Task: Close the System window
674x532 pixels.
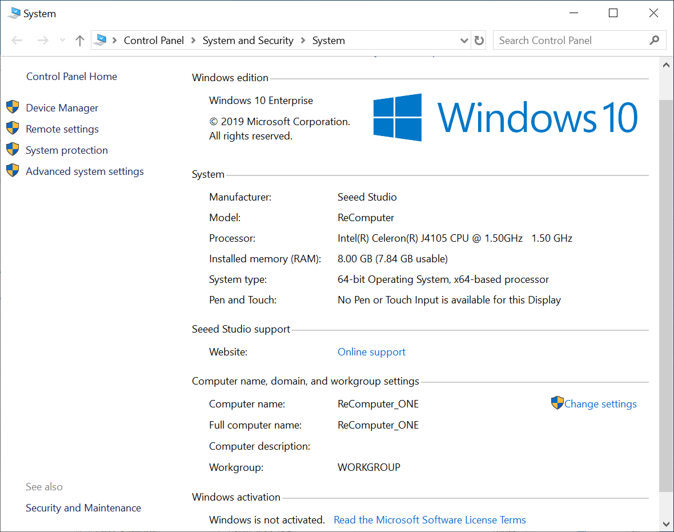Action: (x=653, y=13)
